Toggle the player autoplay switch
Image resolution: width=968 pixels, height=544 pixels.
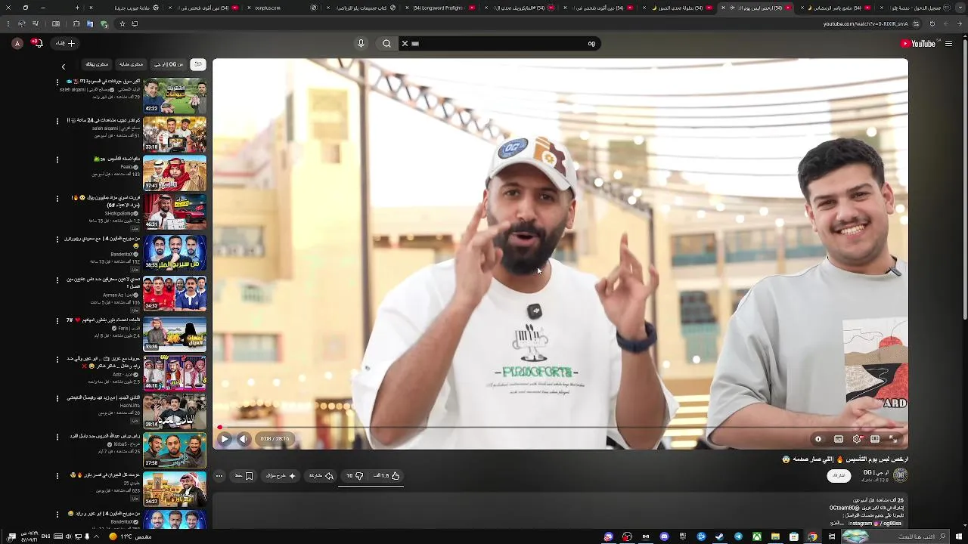(x=818, y=439)
